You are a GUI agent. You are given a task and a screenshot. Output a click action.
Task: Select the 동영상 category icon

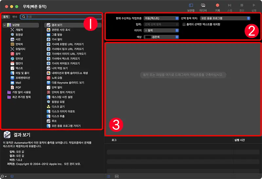pyautogui.click(x=12, y=35)
